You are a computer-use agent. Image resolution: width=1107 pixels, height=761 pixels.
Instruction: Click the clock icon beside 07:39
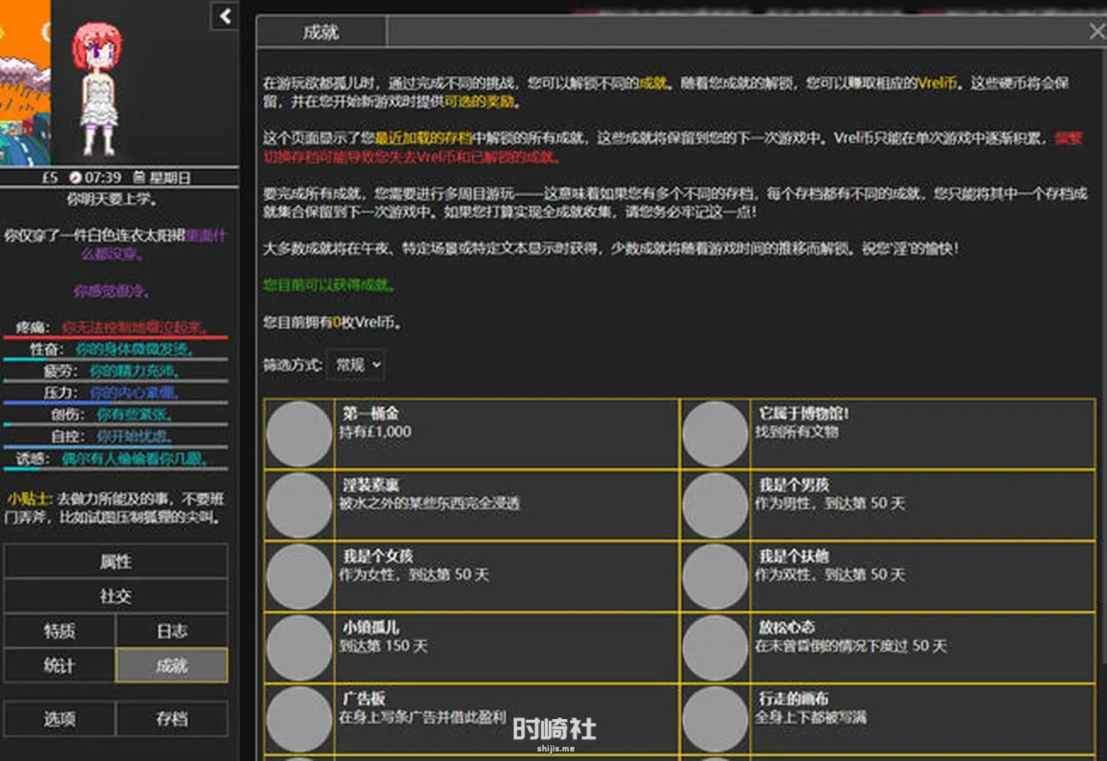pyautogui.click(x=75, y=178)
